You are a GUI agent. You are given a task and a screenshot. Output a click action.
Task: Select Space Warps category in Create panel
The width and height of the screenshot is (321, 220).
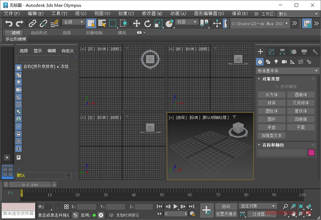click(x=301, y=62)
